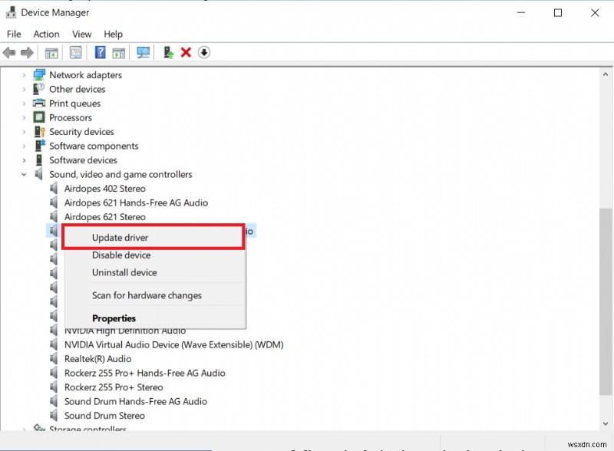This screenshot has width=614, height=451.
Task: Click the Processors chip icon
Action: point(39,117)
